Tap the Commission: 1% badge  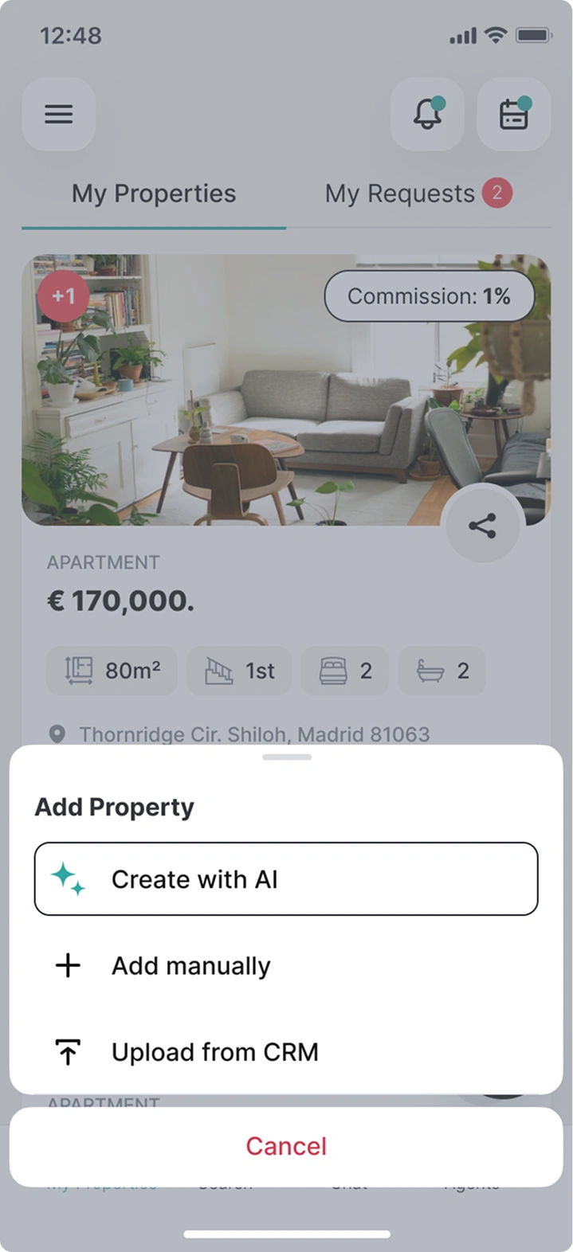point(429,296)
